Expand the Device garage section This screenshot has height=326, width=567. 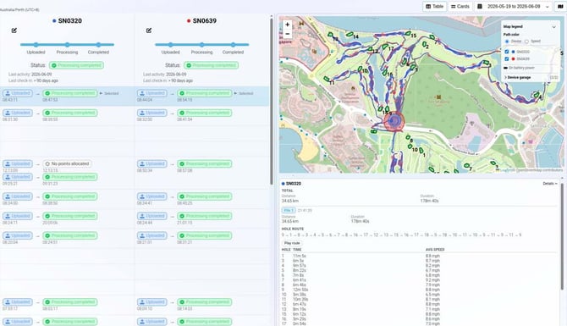[x=519, y=77]
